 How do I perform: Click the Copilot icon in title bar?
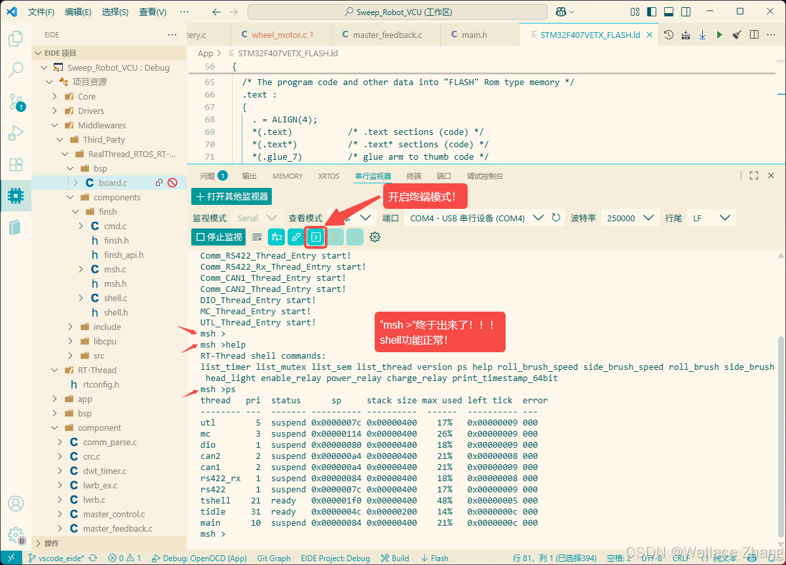561,12
